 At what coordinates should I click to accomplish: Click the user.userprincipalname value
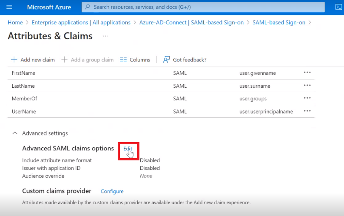(266, 112)
